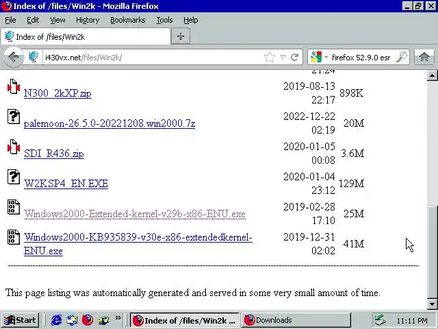Open the Help menu

191,20
